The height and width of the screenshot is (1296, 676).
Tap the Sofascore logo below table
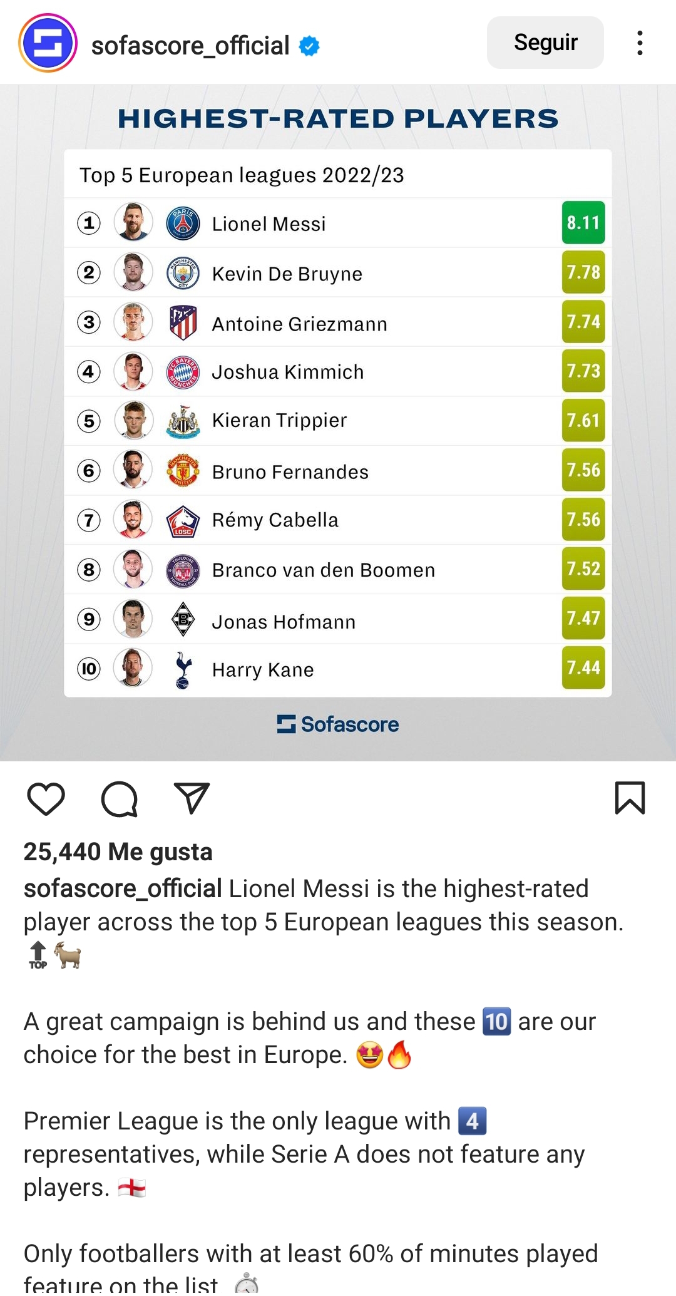click(x=338, y=724)
